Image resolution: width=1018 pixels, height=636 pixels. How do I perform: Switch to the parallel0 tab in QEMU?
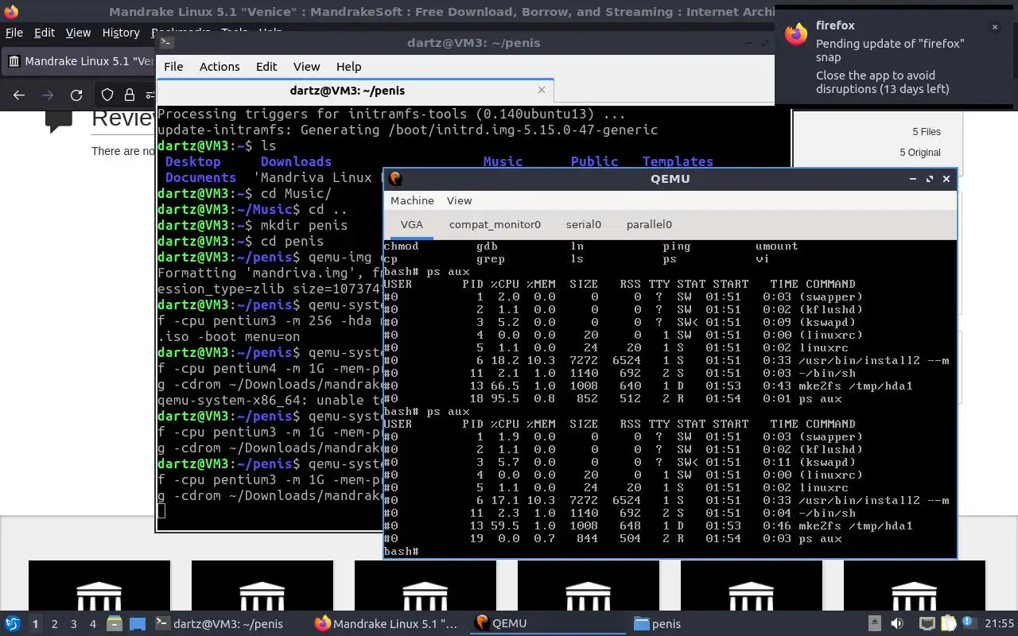(x=649, y=224)
